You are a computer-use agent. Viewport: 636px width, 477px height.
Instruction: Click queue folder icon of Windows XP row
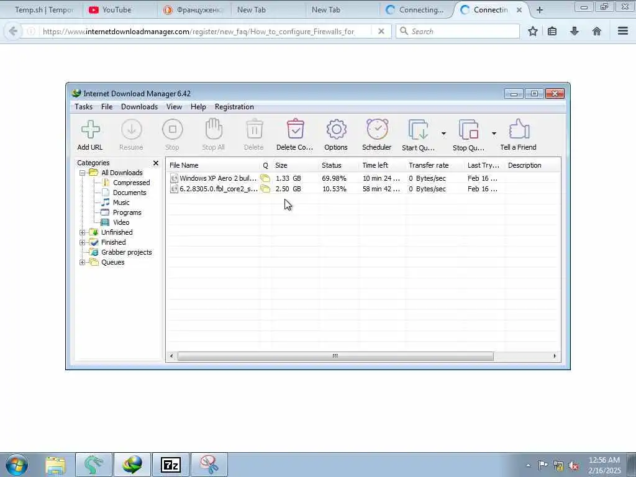tap(265, 178)
